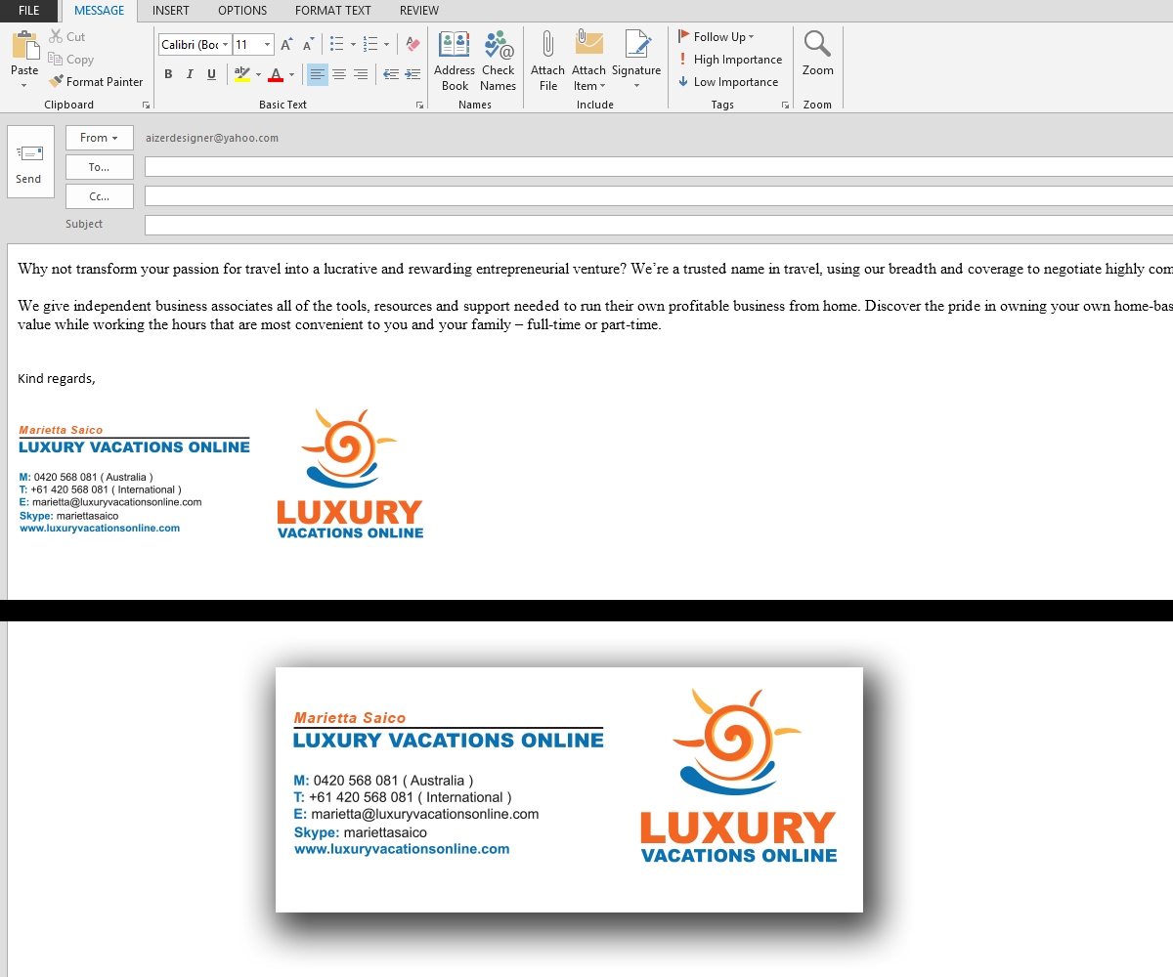1173x977 pixels.
Task: Toggle underline formatting
Action: [x=211, y=74]
